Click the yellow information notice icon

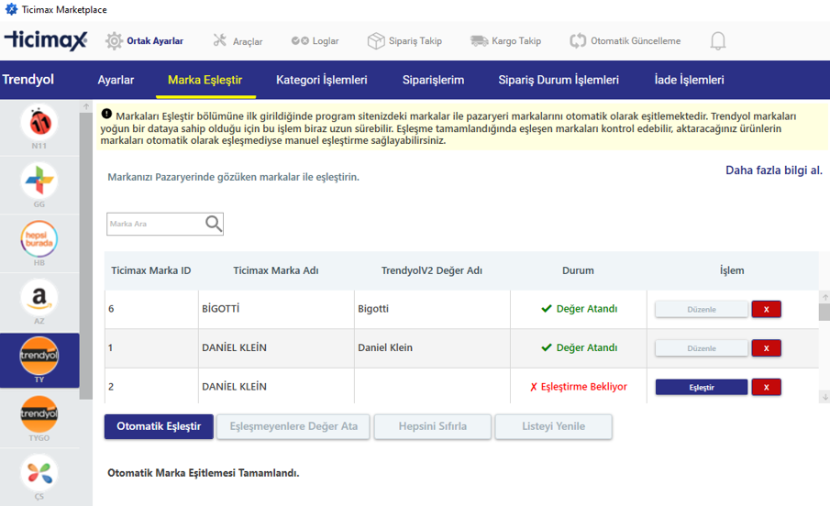(x=106, y=114)
